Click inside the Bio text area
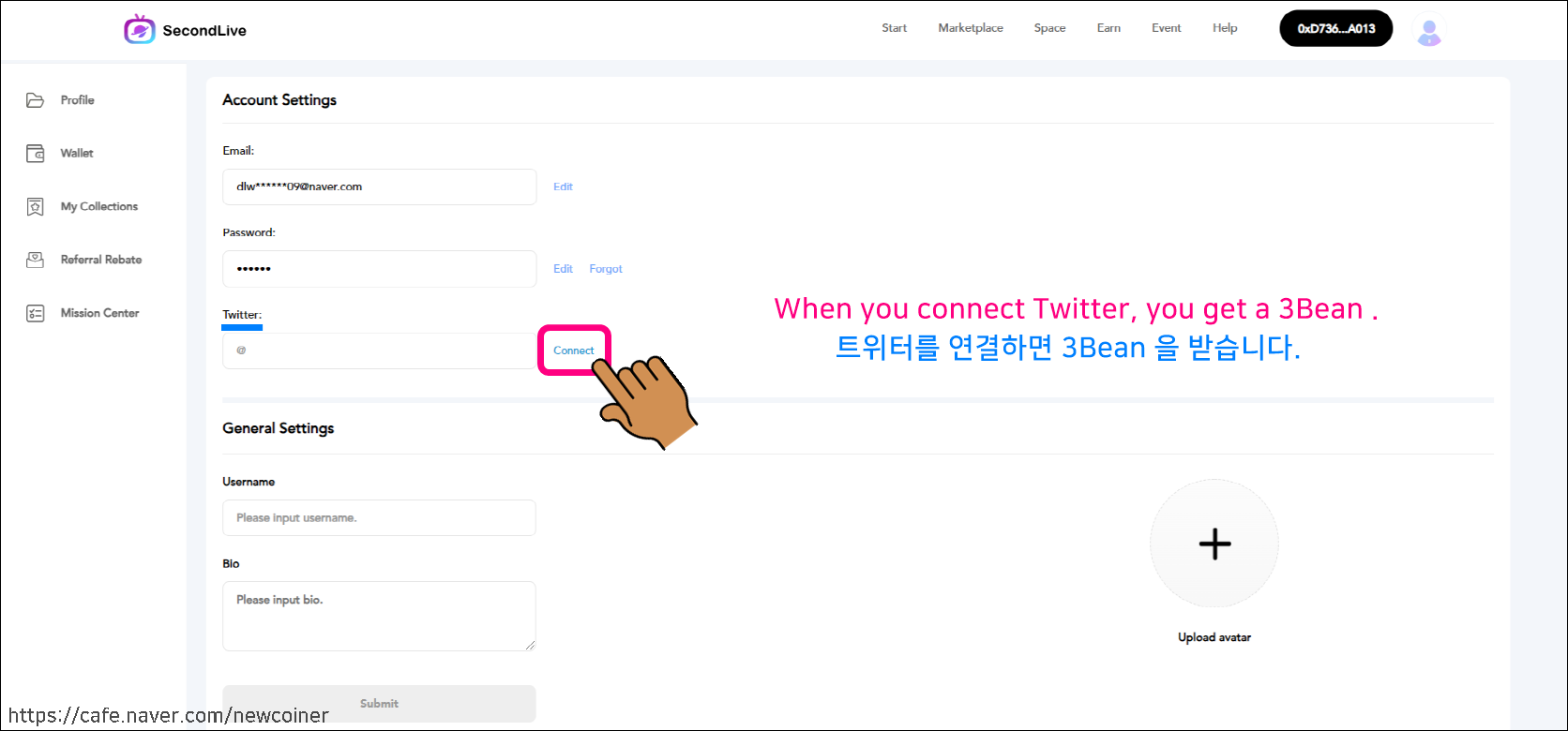Screen dimensions: 1568x731 tap(379, 616)
